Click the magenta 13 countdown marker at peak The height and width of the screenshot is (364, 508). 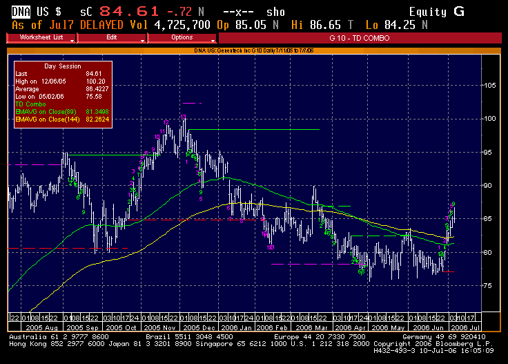click(184, 117)
